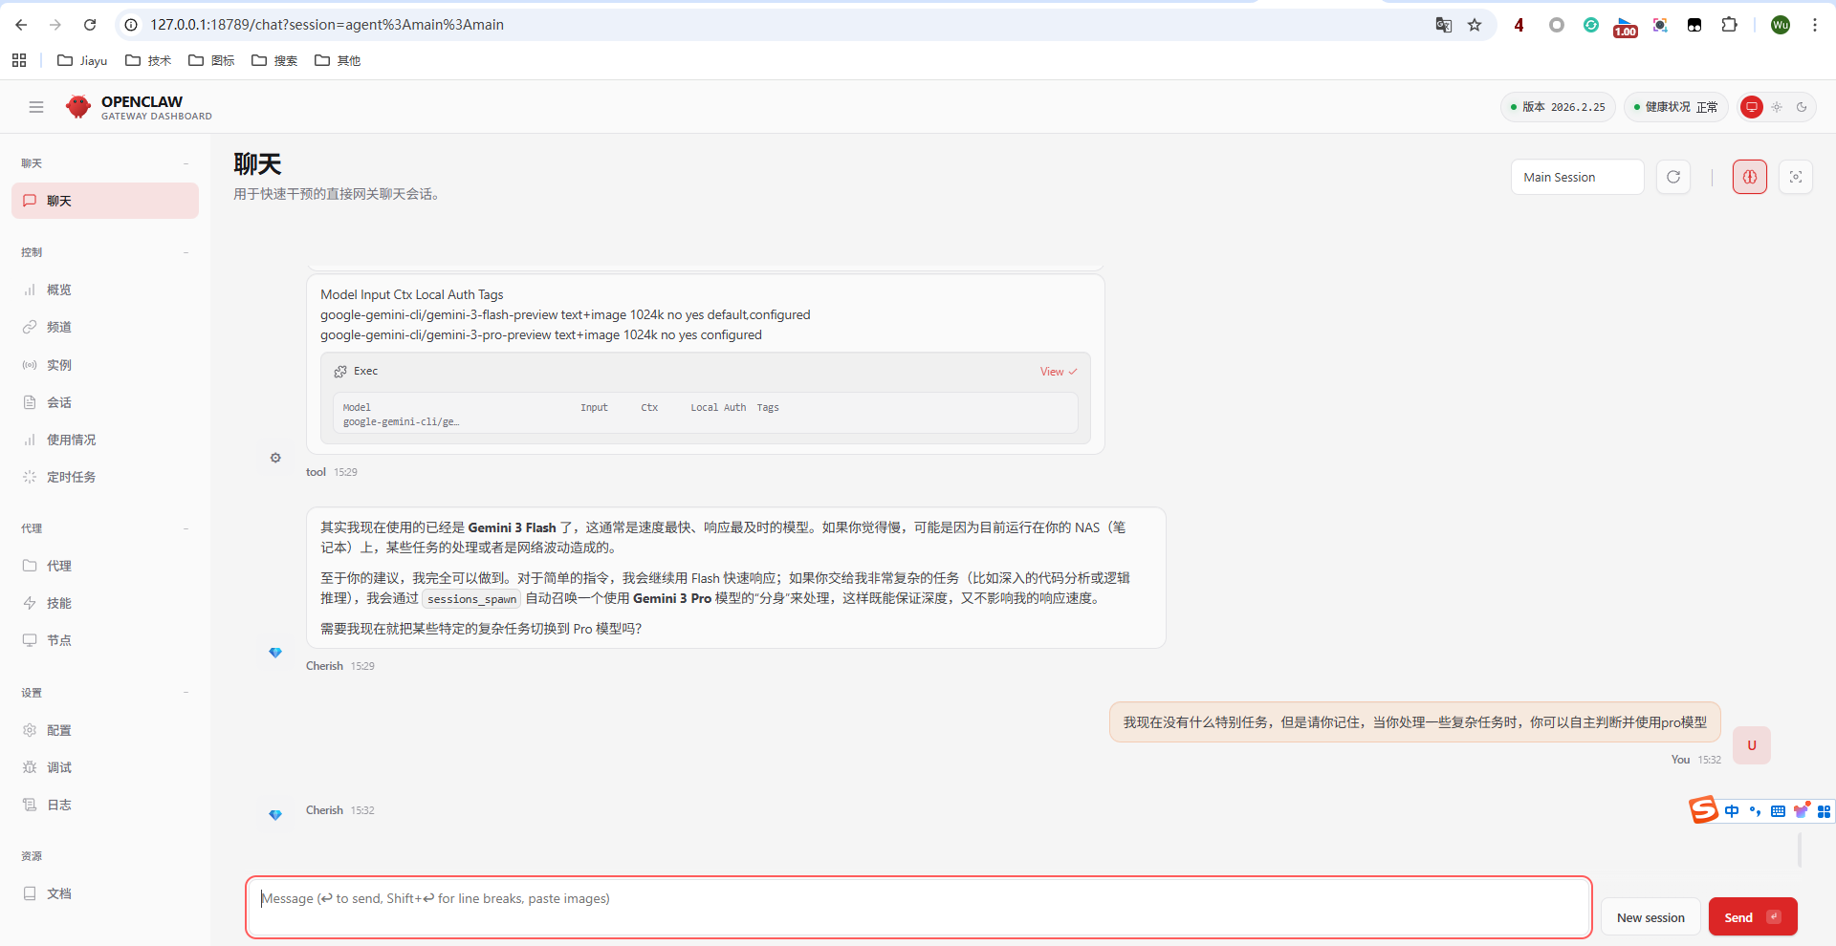
Task: Refresh the chat session with reload icon
Action: (x=1673, y=177)
